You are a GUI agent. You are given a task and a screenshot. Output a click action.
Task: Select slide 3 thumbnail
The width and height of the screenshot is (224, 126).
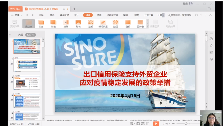point(27,82)
